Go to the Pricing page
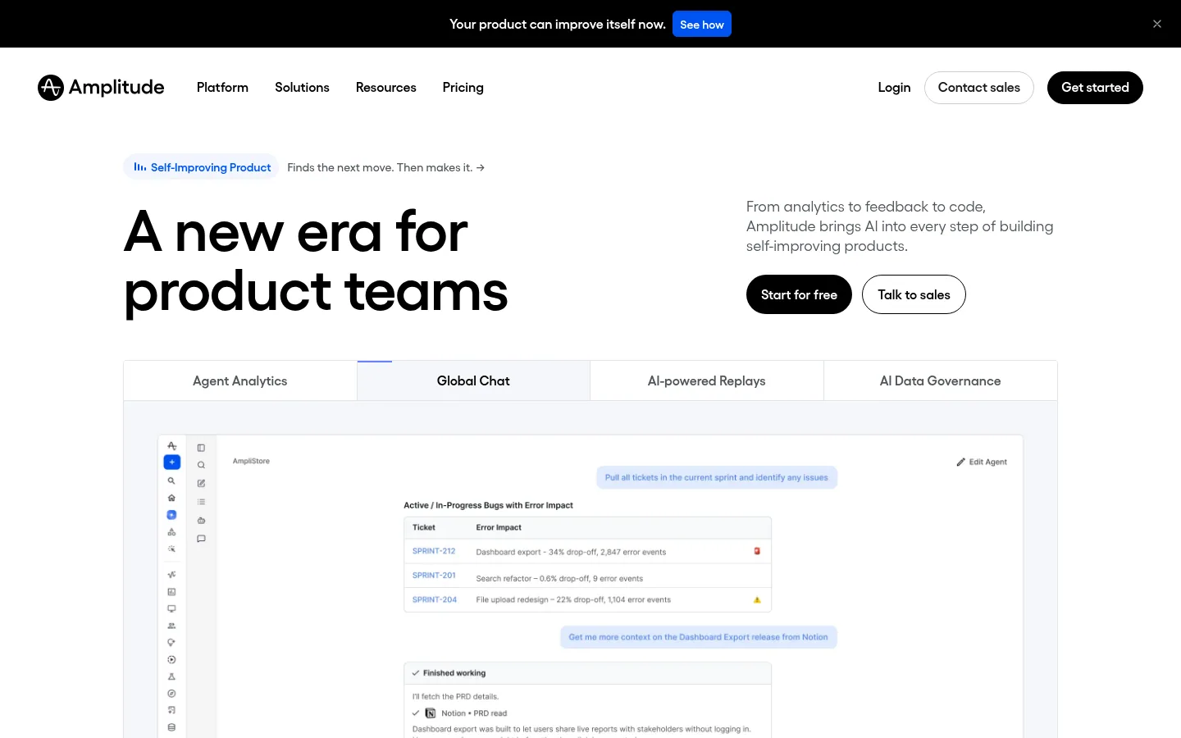Screen dimensions: 1181x738 (x=463, y=88)
